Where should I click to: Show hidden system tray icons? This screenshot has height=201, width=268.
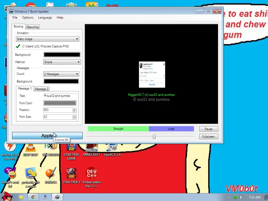229,197
